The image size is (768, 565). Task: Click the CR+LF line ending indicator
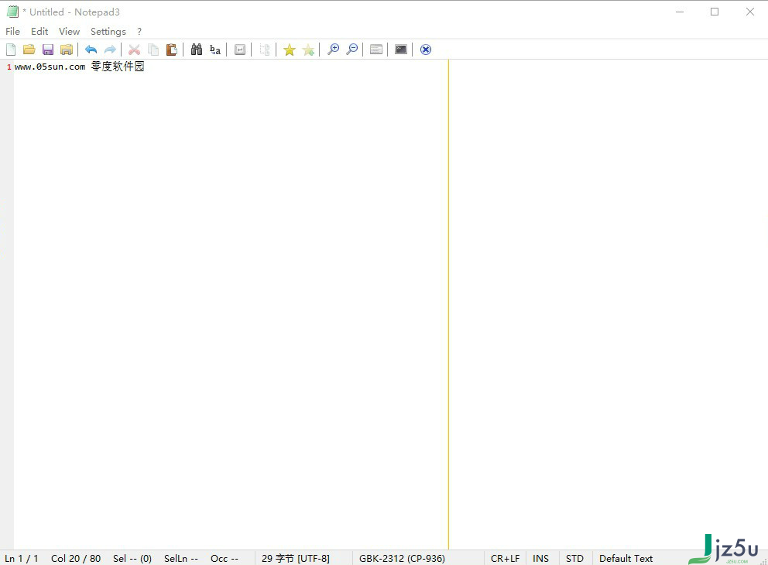(505, 558)
